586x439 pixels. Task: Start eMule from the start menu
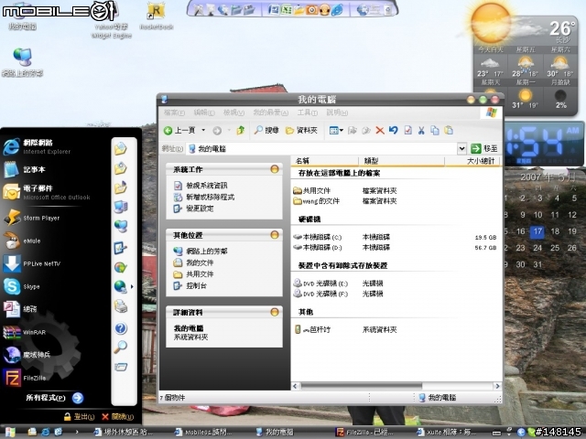[22, 241]
